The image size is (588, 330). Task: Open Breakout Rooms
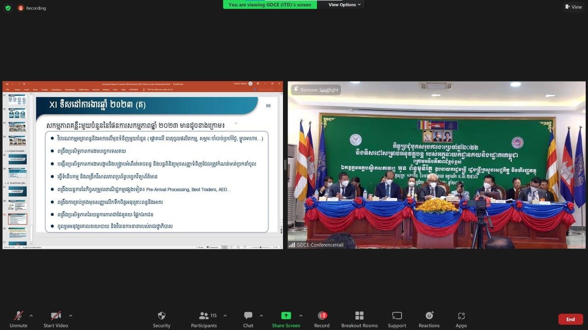[359, 319]
